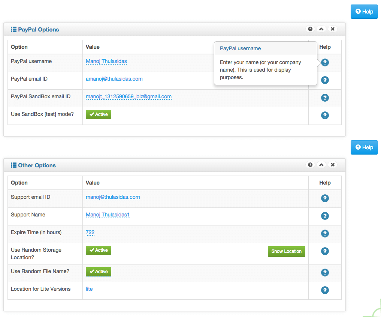This screenshot has width=381, height=317.
Task: Edit SandBox email manojt_1312590659_biz@gmail.com
Action: tap(128, 96)
